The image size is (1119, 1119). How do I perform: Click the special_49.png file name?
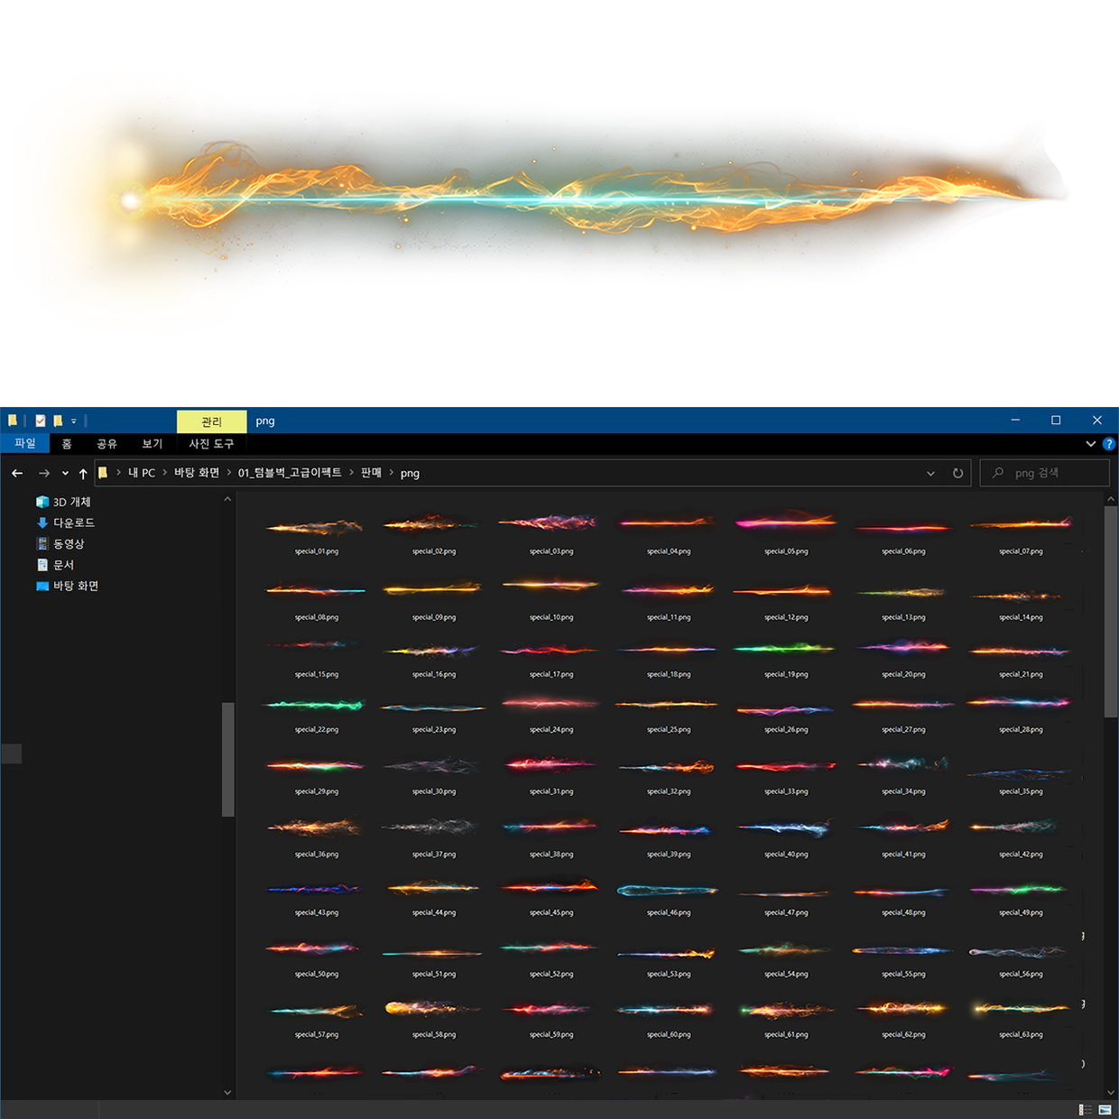[1021, 912]
